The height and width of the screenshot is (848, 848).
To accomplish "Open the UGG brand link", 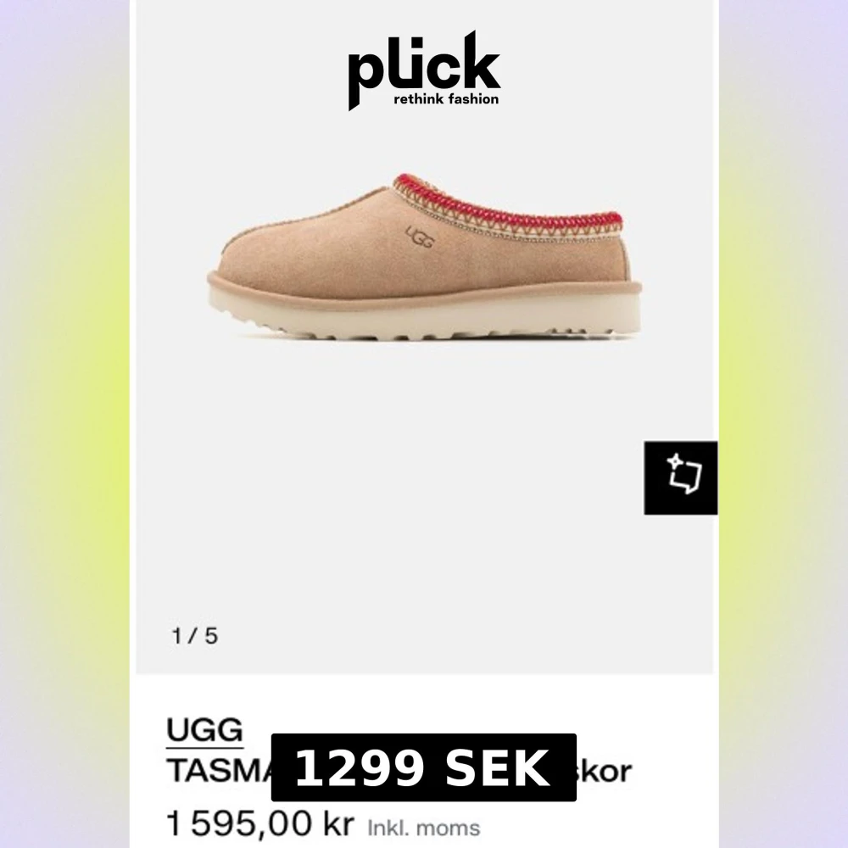I will click(x=204, y=730).
